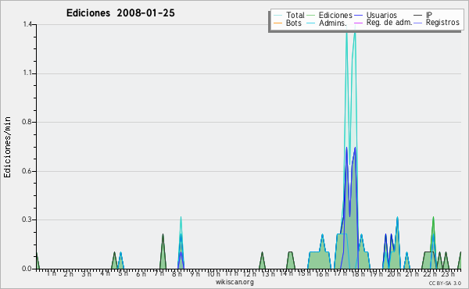Click the 'Bots' legend label

pyautogui.click(x=293, y=23)
